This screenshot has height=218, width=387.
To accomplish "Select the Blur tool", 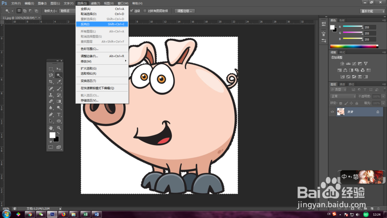I will click(x=51, y=108).
